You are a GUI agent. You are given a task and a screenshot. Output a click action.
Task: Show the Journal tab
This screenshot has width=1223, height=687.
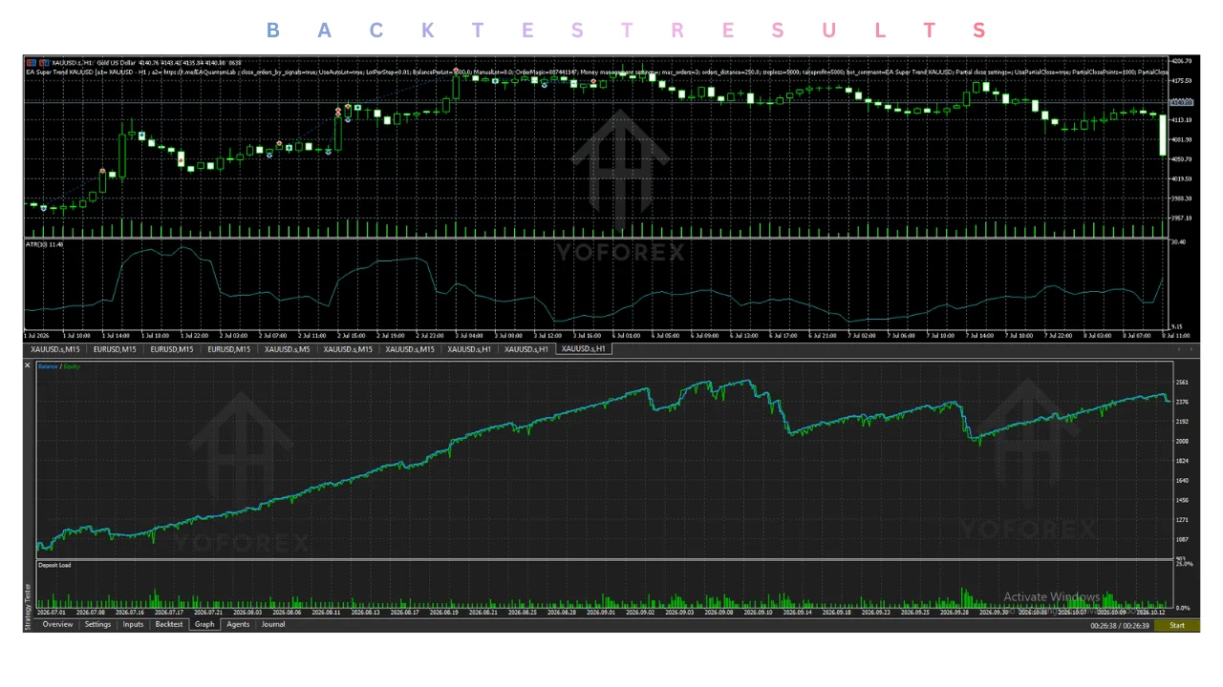pyautogui.click(x=273, y=625)
